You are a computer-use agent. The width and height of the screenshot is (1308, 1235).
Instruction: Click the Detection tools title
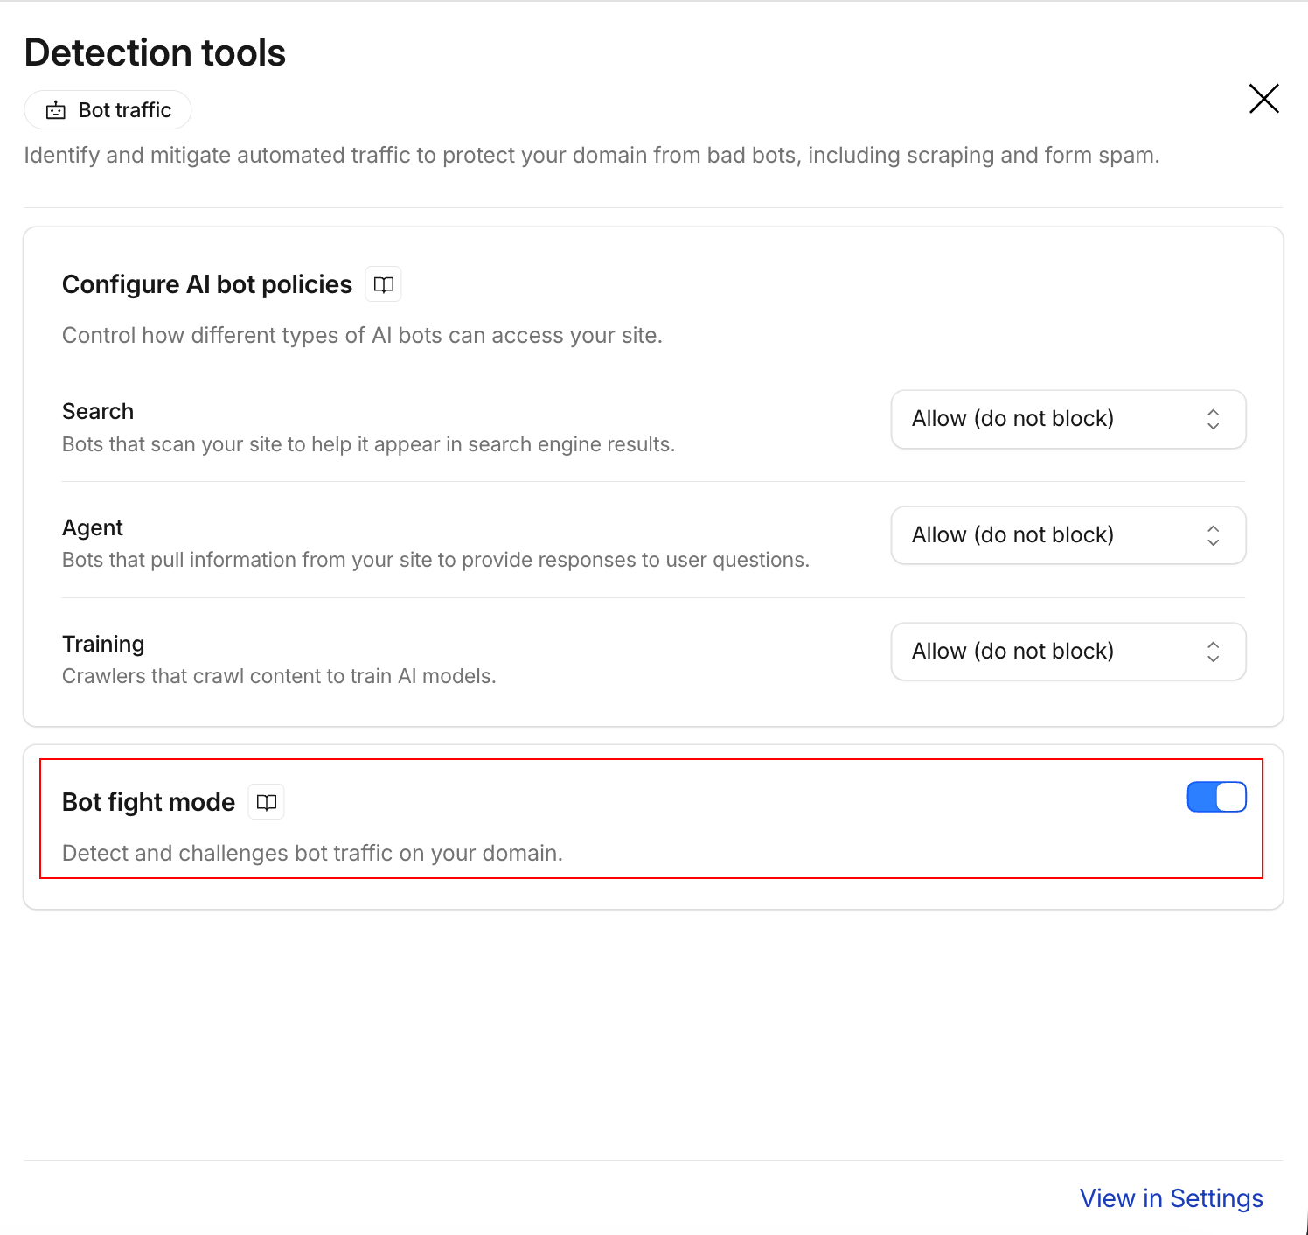[x=155, y=52]
